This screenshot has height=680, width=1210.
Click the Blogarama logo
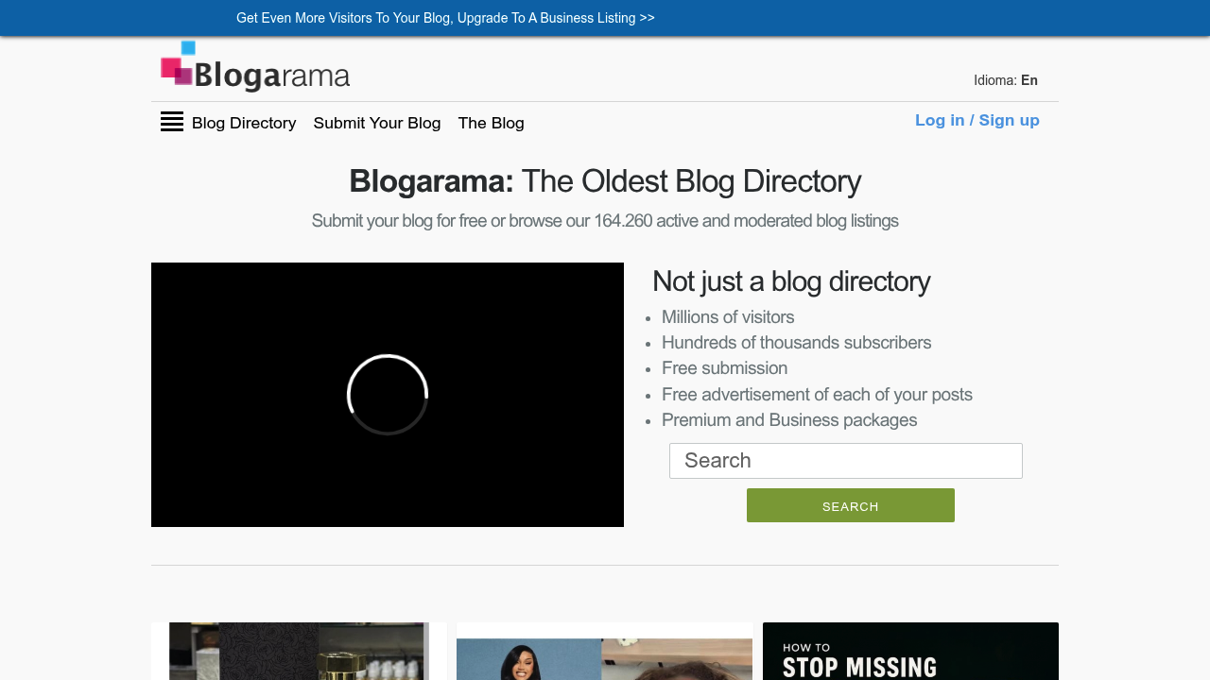[255, 66]
